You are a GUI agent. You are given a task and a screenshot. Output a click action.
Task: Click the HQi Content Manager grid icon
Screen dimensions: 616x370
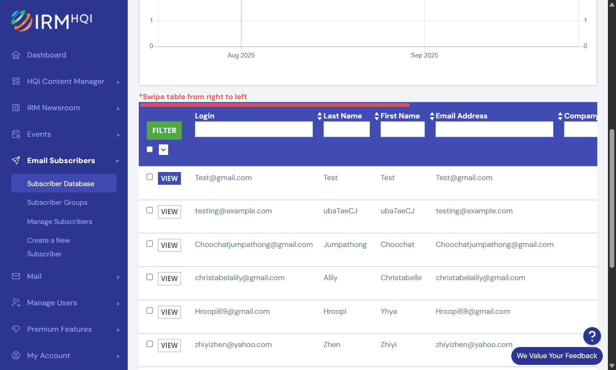[16, 81]
